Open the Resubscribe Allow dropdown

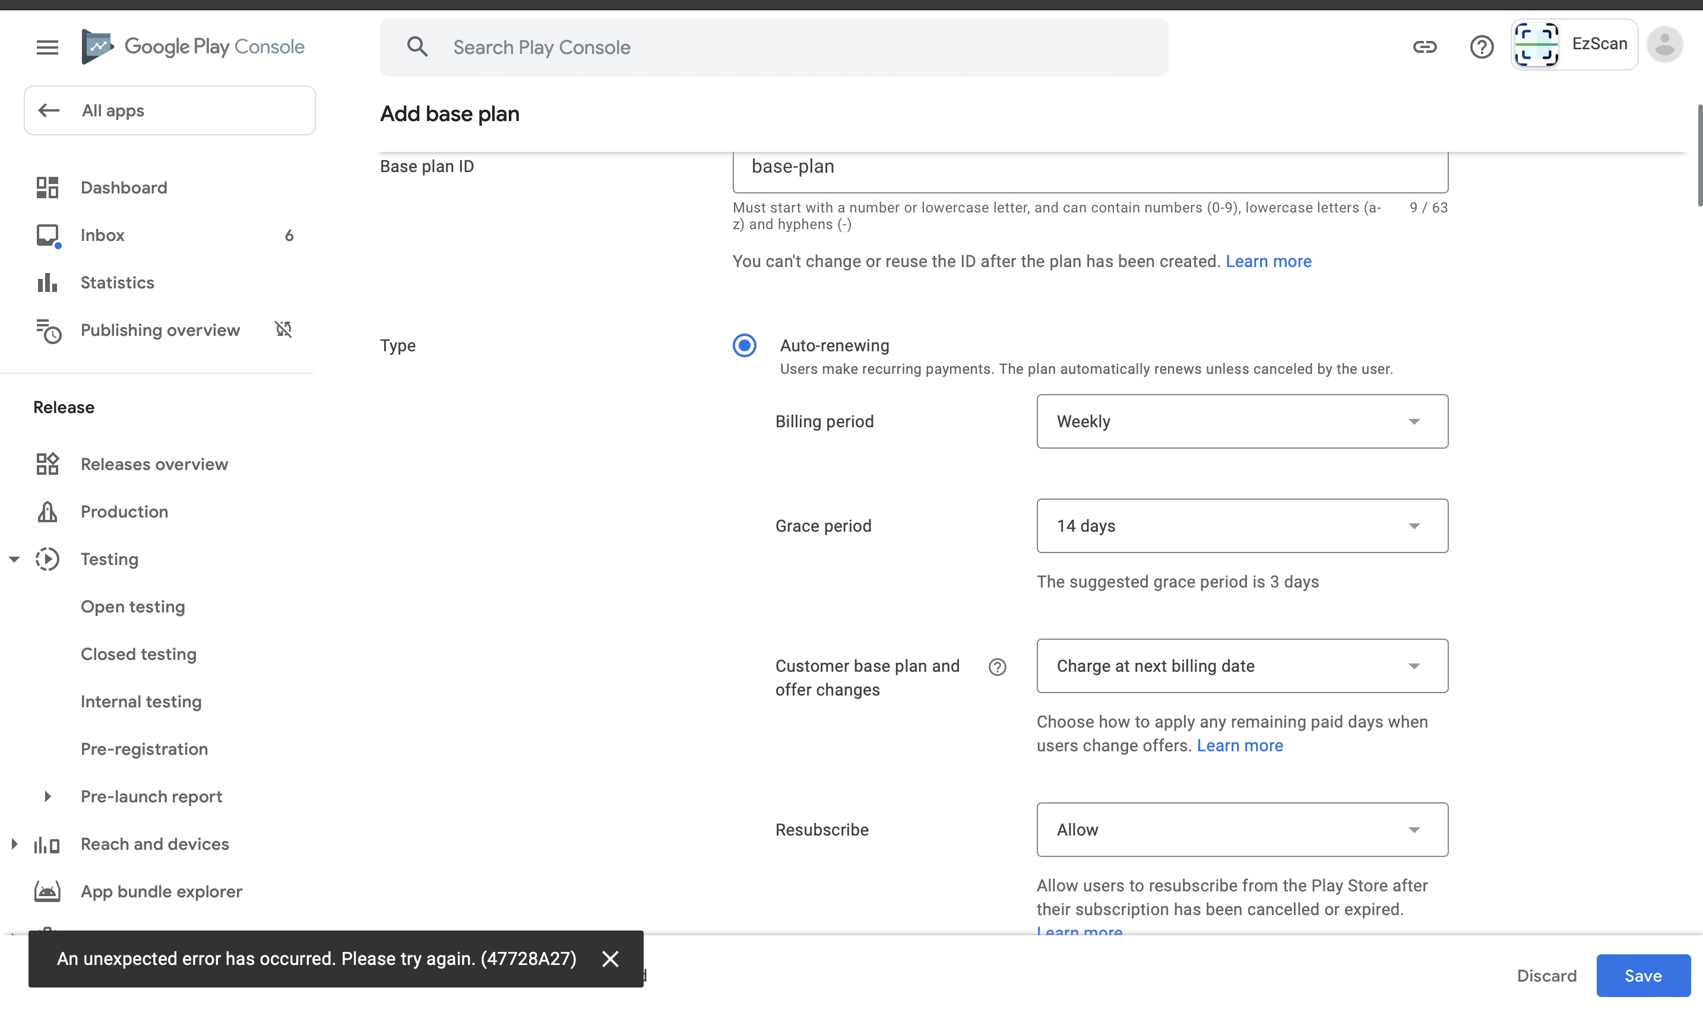pos(1242,830)
